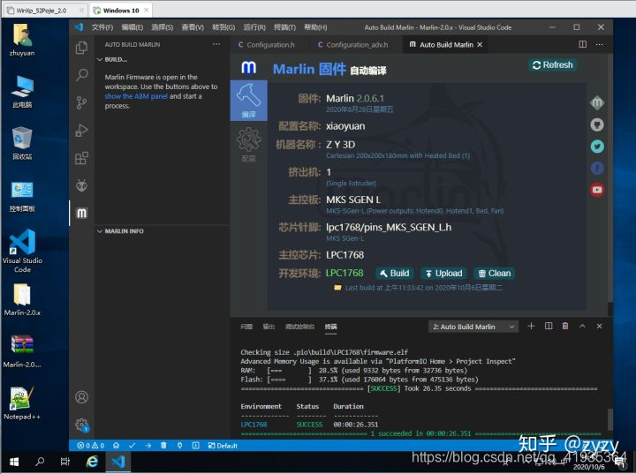Screen dimensions: 636x474
Task: Click the Upload button
Action: click(443, 274)
